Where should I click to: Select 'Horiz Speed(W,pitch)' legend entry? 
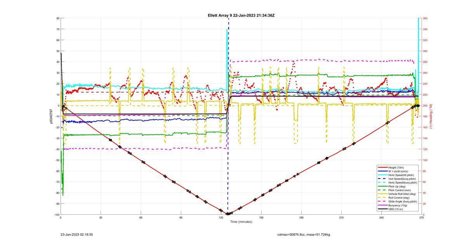401,175
